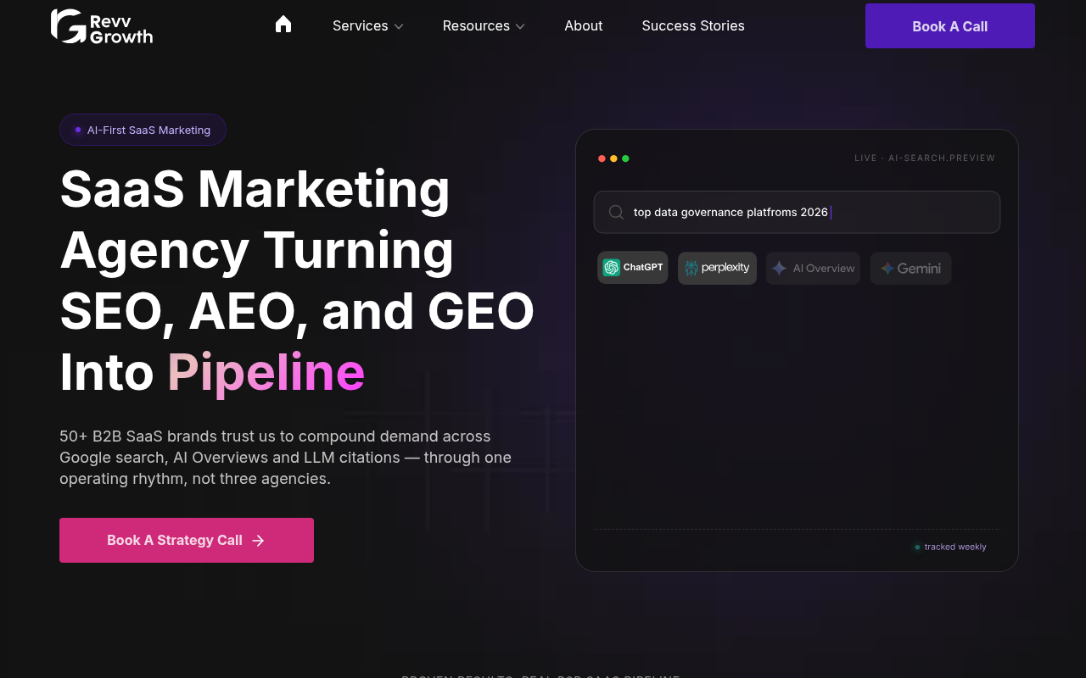This screenshot has width=1086, height=678.
Task: Click the Book A Call button
Action: click(950, 26)
